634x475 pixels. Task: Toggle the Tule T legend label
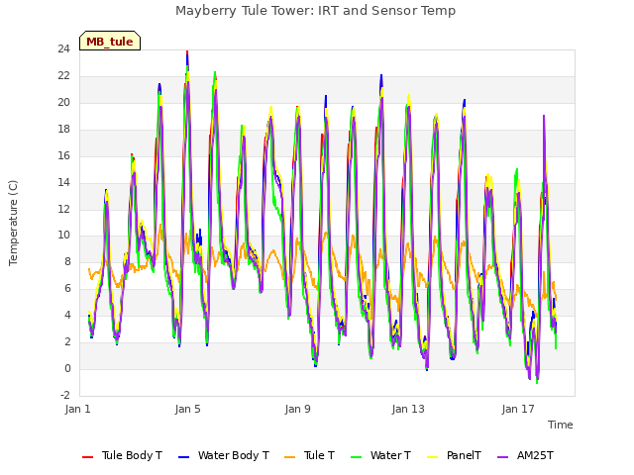[x=319, y=455]
